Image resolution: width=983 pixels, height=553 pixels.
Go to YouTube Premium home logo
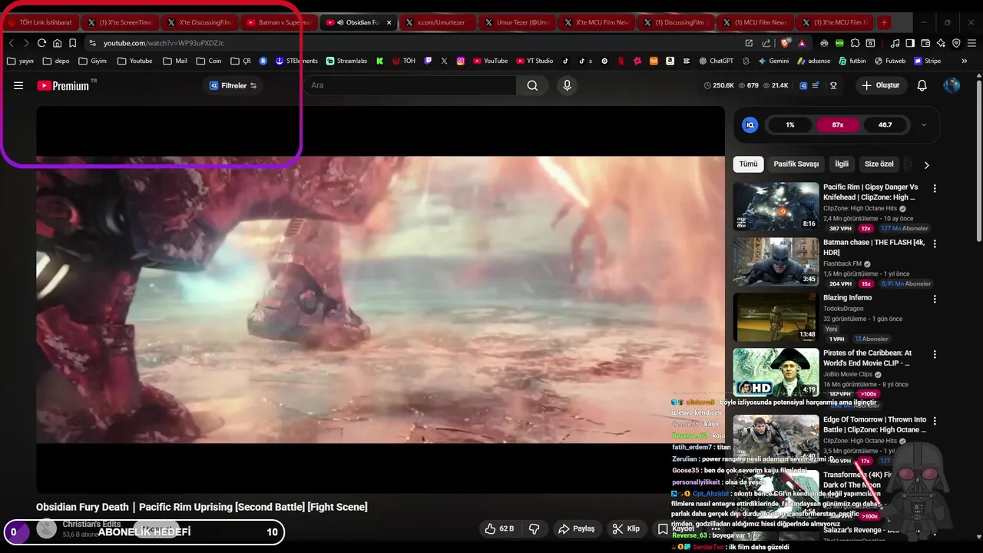pos(63,85)
